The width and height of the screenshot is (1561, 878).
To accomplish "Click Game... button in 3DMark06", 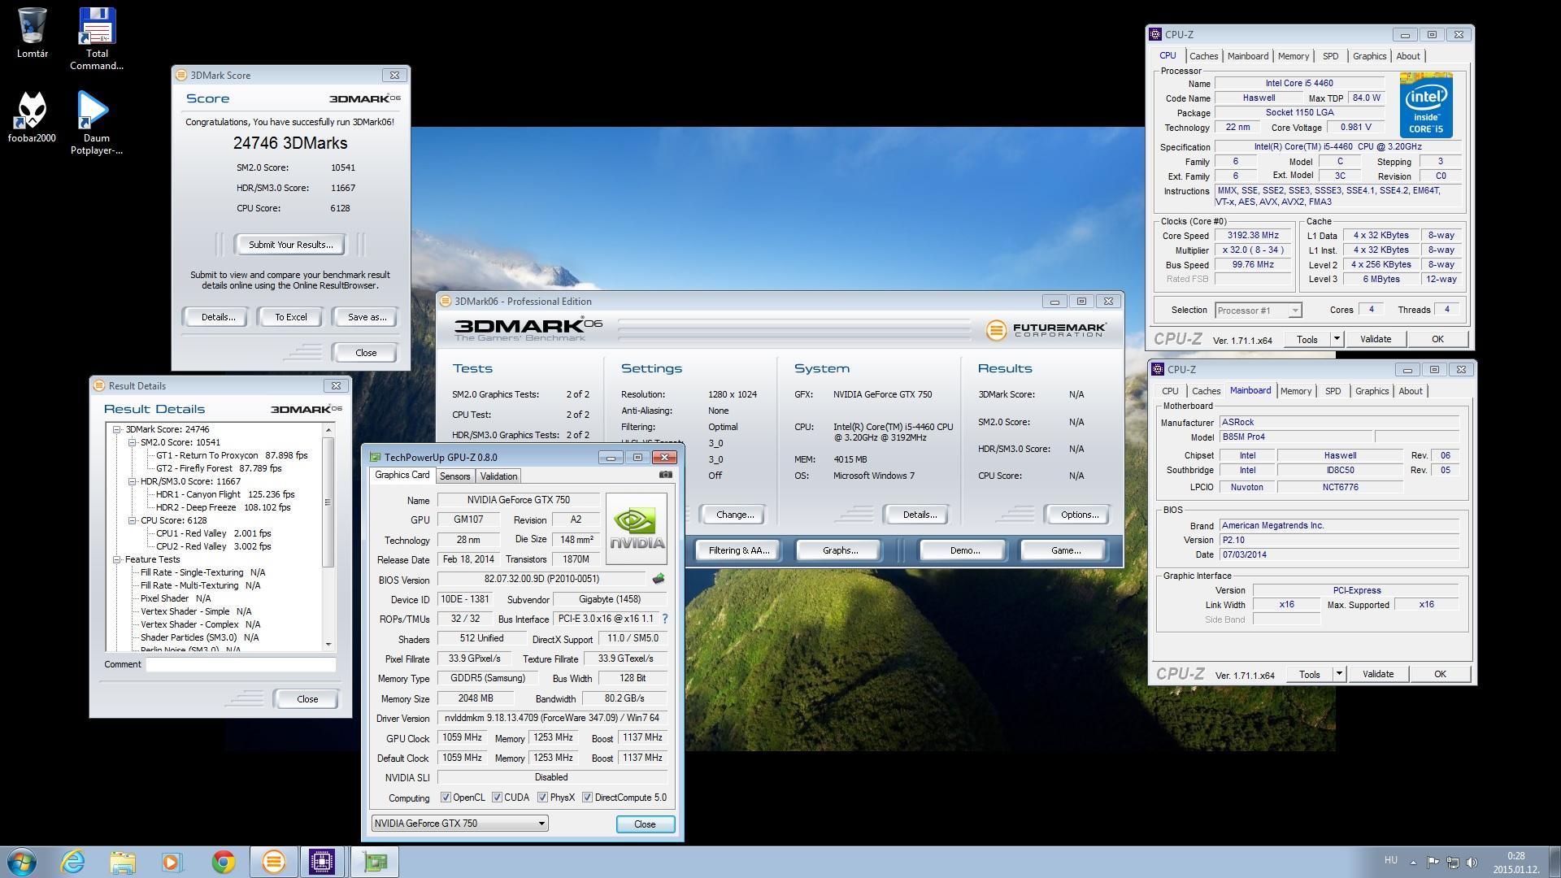I will (x=1065, y=550).
